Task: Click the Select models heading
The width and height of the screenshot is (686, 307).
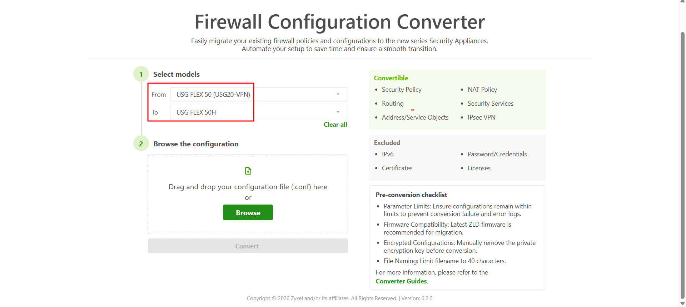Action: 177,74
